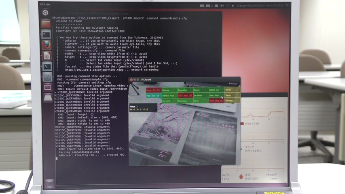Toggle the 'View Map Off' button
The image size is (345, 194).
click(x=216, y=101)
